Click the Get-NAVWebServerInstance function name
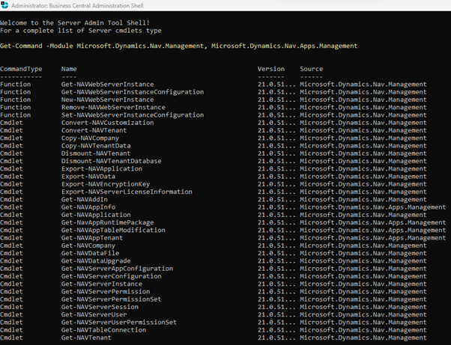This screenshot has width=451, height=345. pos(107,84)
